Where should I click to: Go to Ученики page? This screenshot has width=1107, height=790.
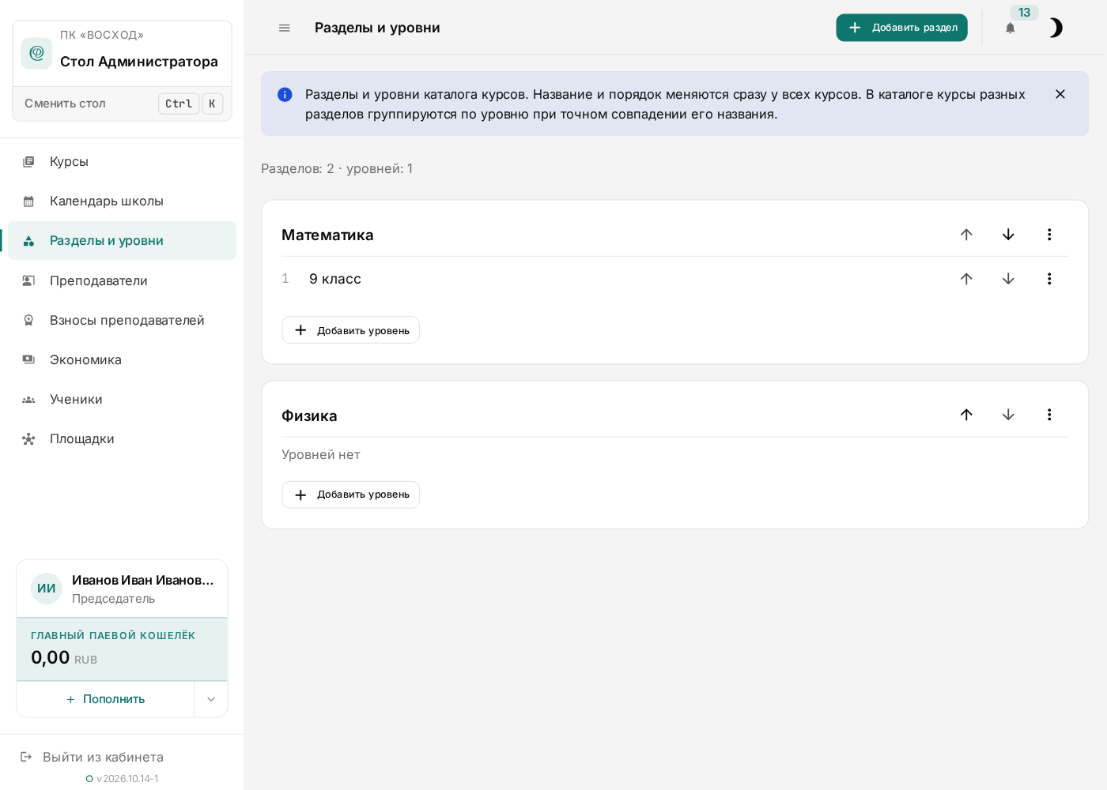122,399
